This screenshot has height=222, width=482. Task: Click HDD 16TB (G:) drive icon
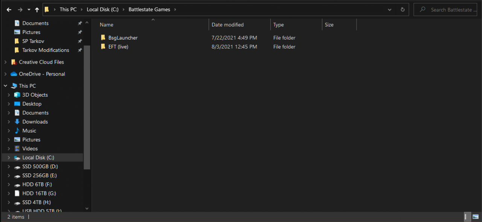click(17, 193)
